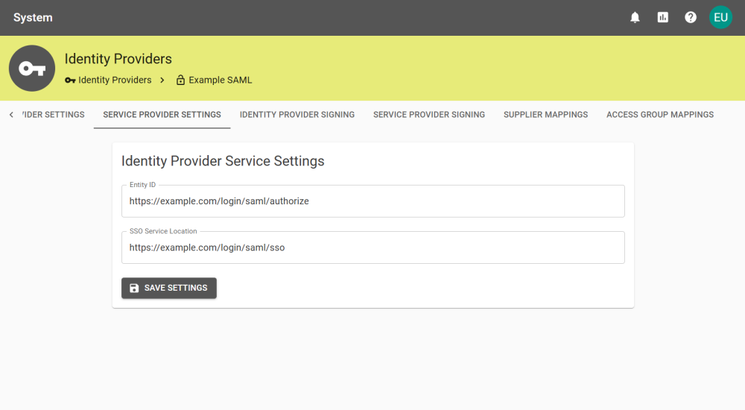
Task: Open the chart reports icon
Action: pos(663,18)
